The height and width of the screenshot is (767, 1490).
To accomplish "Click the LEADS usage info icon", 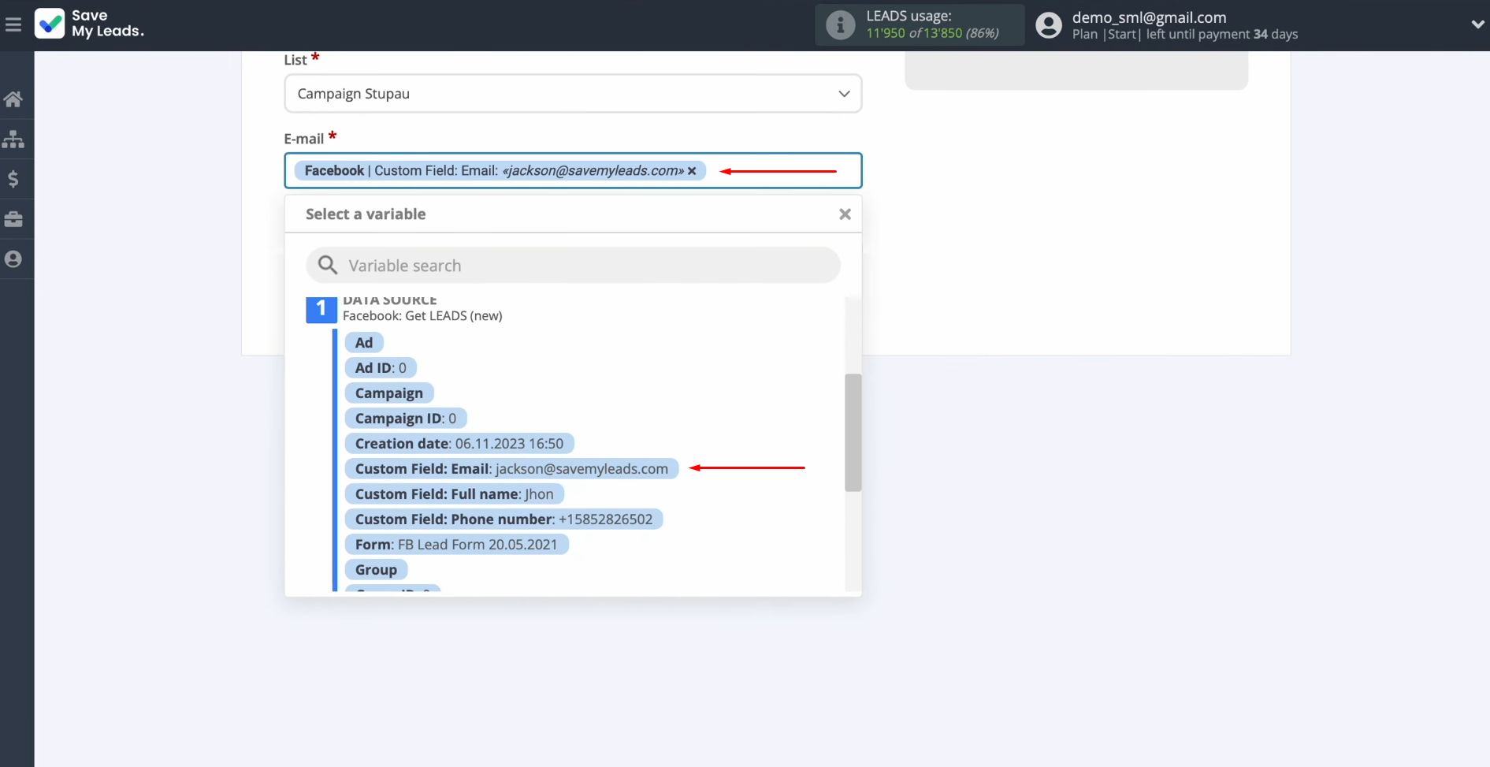I will 840,25.
